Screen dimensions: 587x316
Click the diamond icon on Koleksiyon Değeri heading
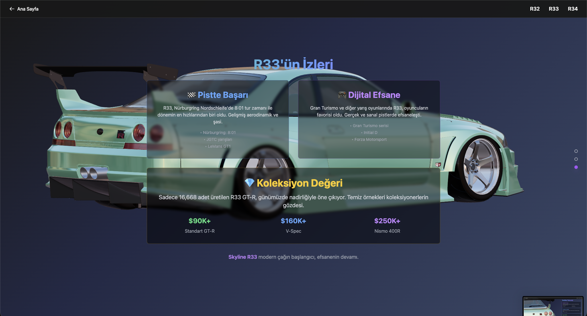point(249,183)
